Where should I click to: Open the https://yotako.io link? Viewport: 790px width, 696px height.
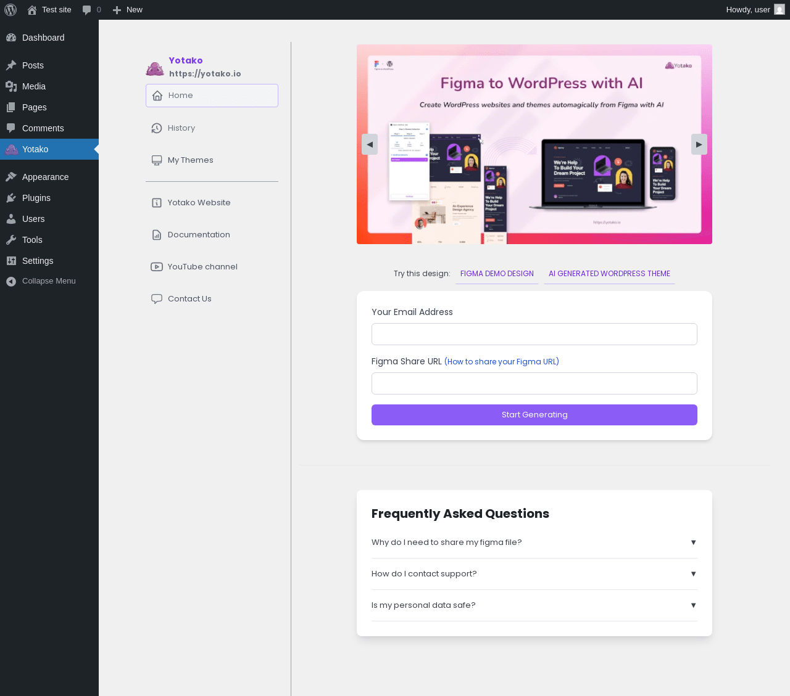206,74
